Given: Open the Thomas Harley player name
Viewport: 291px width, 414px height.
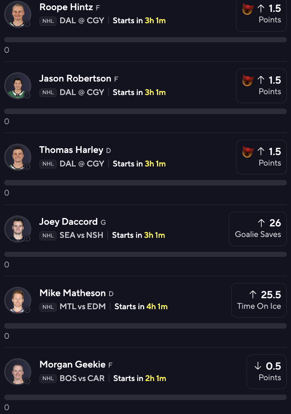Looking at the screenshot, I should point(71,150).
